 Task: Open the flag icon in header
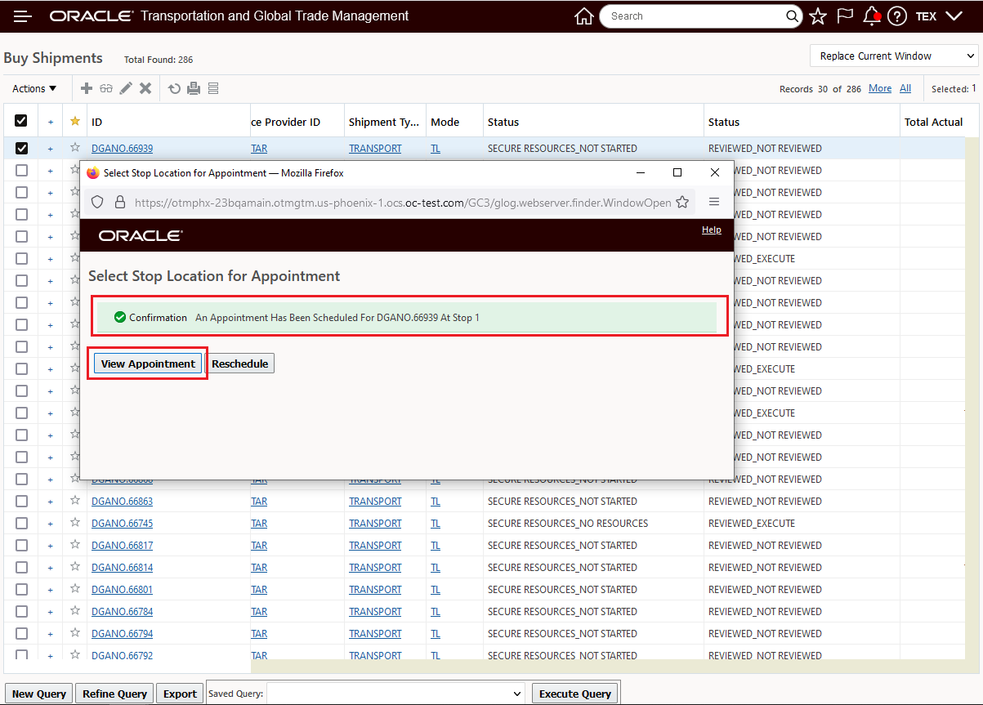coord(845,16)
